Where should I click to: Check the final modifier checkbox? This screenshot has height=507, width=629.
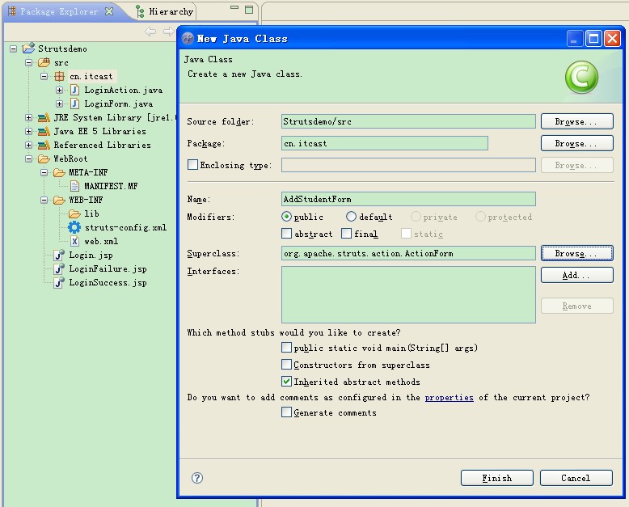point(346,233)
